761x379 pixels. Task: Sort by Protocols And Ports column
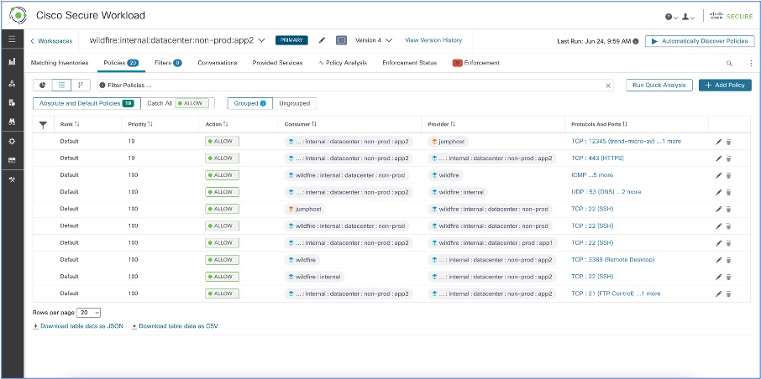click(x=600, y=125)
